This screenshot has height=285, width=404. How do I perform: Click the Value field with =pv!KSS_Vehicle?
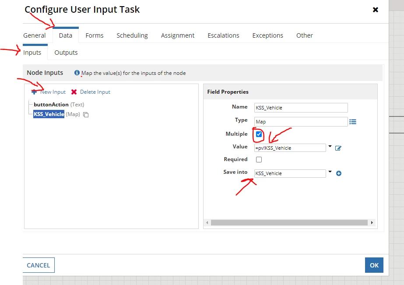click(x=290, y=148)
